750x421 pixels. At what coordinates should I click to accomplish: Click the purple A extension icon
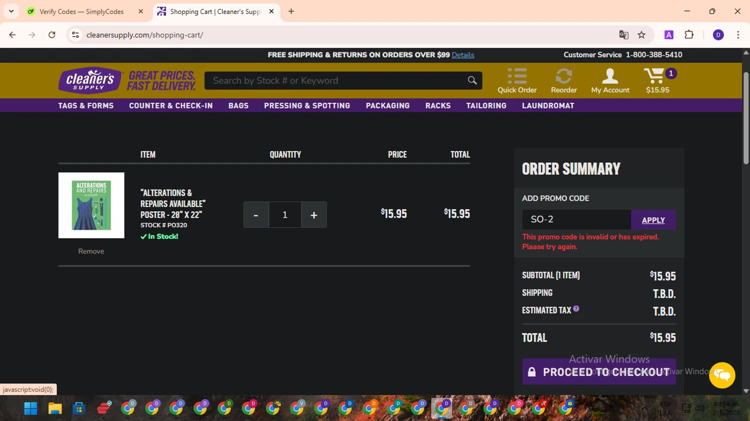[x=668, y=35]
